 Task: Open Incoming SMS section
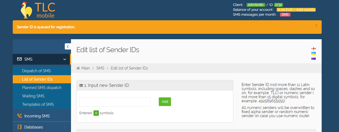[42, 116]
